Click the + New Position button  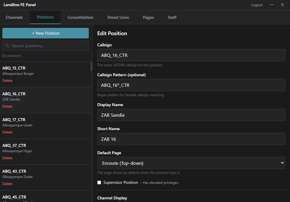pyautogui.click(x=45, y=33)
